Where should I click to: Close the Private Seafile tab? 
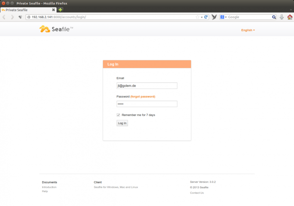click(x=54, y=10)
